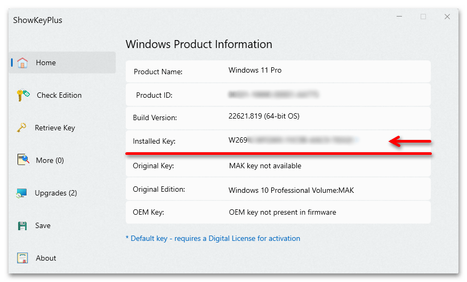
Task: Click the Save floppy disk icon
Action: 22,225
